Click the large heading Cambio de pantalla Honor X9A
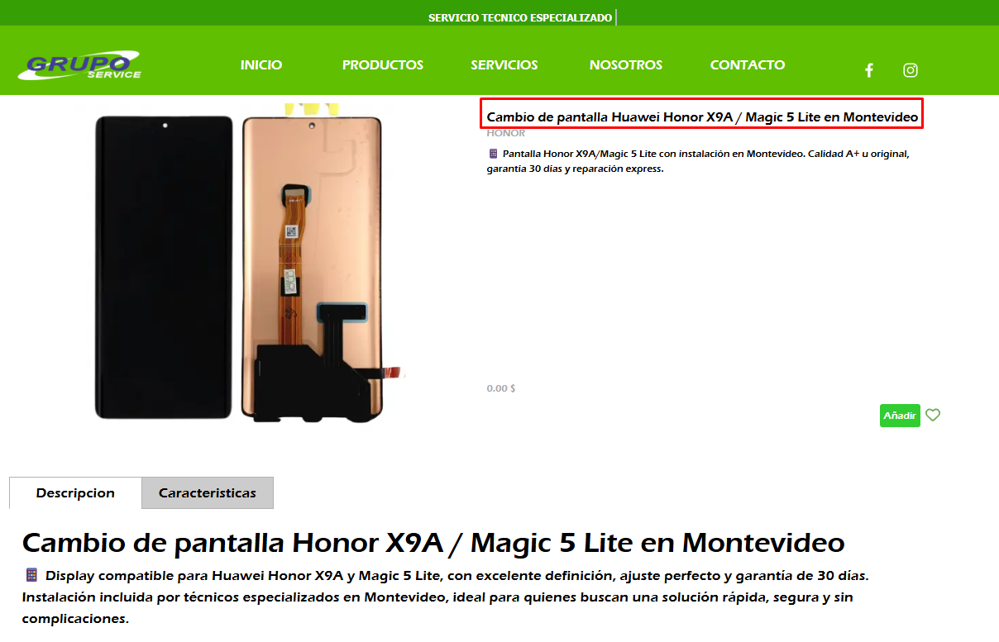Image resolution: width=999 pixels, height=642 pixels. point(433,543)
